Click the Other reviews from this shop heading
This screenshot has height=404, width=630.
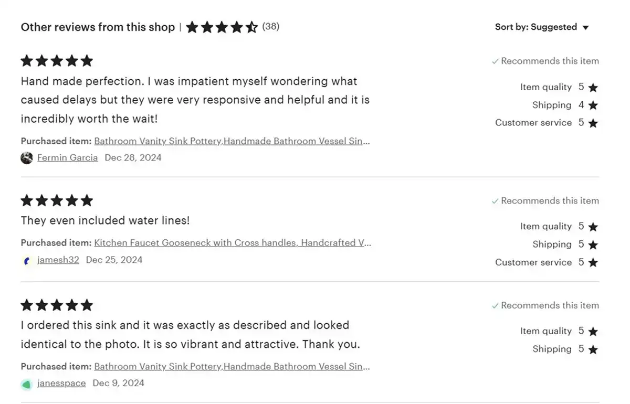coord(97,27)
